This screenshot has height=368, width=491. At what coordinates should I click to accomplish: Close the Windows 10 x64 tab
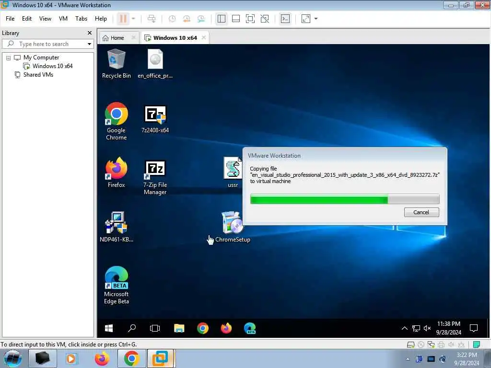[204, 37]
